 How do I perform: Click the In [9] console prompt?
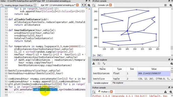[98, 55]
